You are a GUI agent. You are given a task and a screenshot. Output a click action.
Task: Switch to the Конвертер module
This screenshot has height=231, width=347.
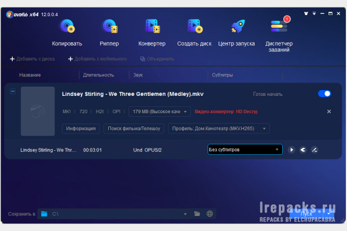point(152,32)
